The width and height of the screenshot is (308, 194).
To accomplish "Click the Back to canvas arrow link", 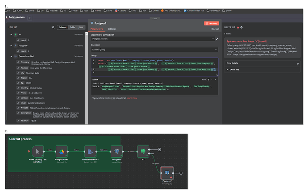I will point(15,17).
